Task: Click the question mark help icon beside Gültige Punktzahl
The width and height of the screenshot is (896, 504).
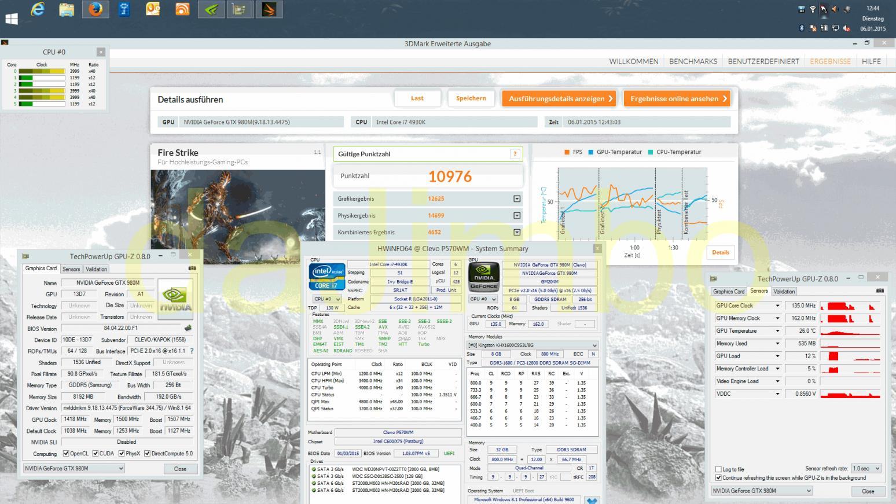Action: click(x=515, y=154)
